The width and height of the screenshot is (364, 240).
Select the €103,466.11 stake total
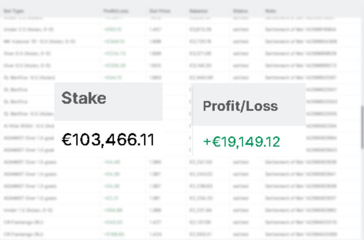coord(108,140)
